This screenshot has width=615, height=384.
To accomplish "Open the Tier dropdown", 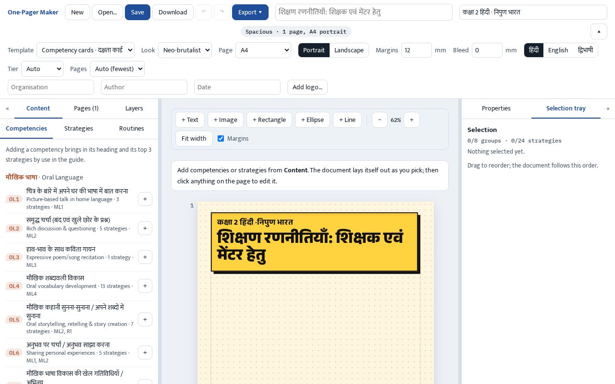I will [x=42, y=69].
